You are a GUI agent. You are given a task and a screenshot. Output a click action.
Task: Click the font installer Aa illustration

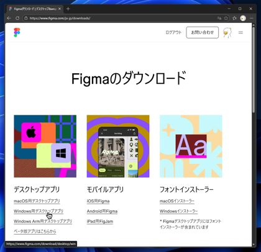(191, 146)
